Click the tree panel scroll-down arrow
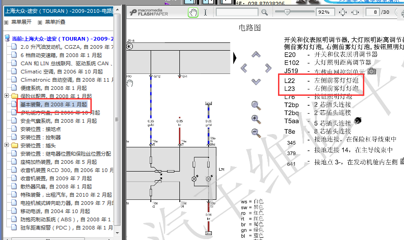Viewport: 404px width, 240px height. coord(117,233)
